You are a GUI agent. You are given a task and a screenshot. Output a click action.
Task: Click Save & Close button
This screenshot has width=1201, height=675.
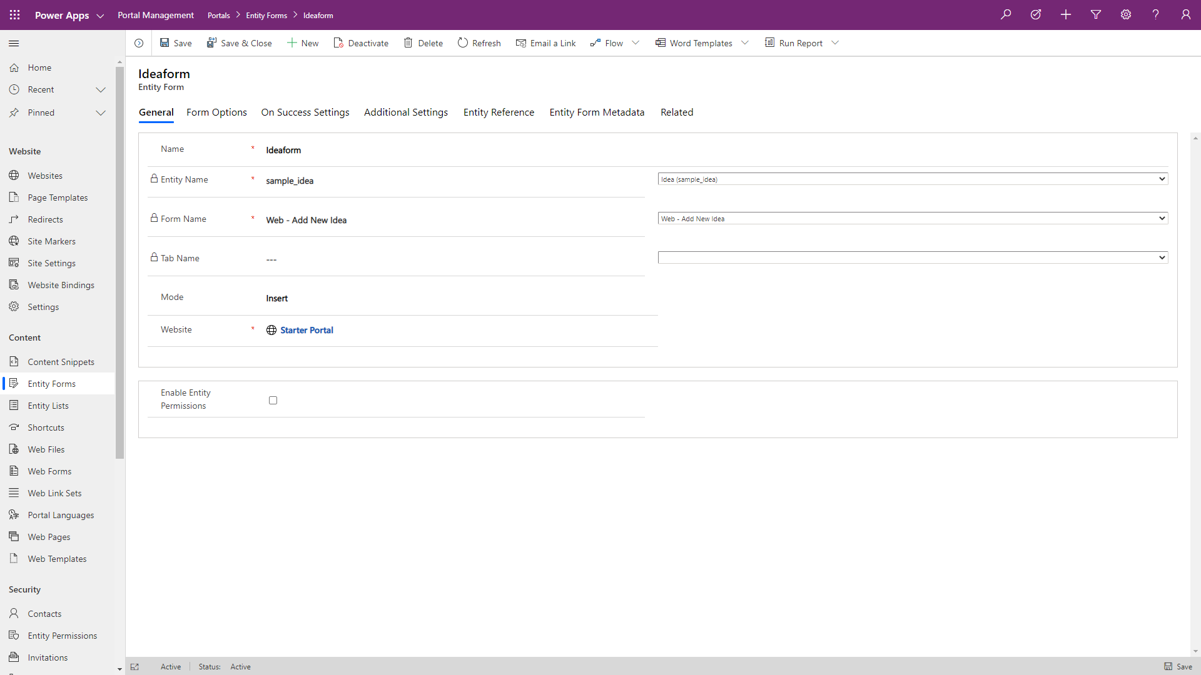point(240,43)
